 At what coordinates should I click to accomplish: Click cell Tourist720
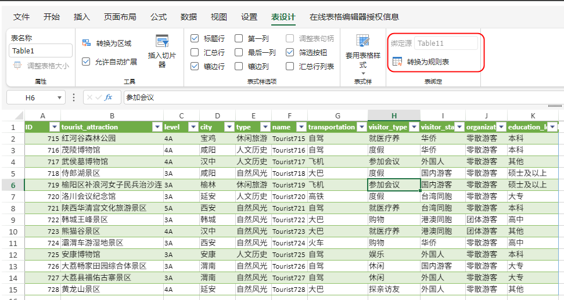pyautogui.click(x=289, y=197)
